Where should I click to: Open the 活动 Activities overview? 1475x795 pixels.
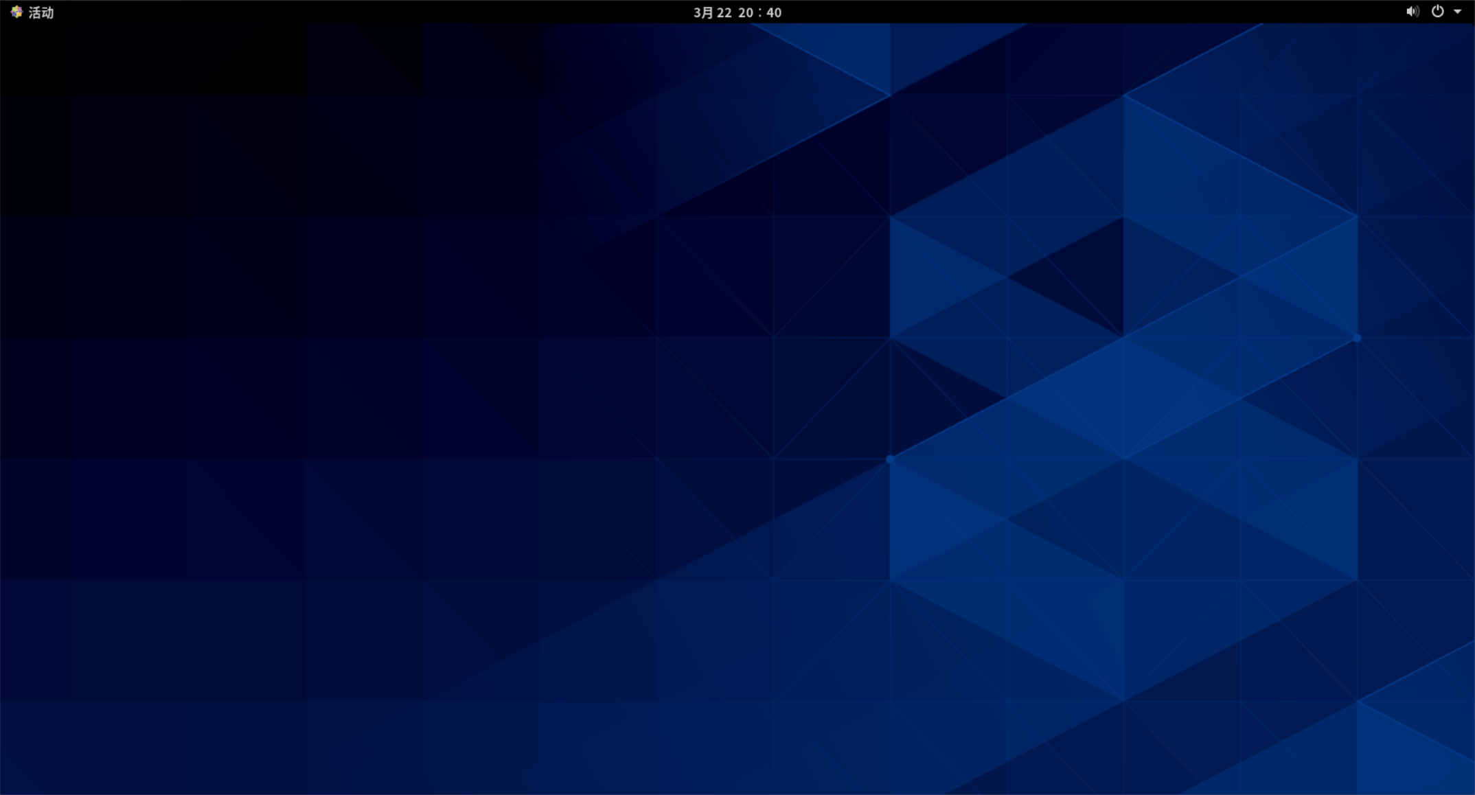(41, 12)
